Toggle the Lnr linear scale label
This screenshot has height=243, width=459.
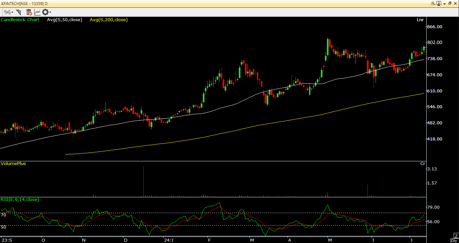pyautogui.click(x=420, y=20)
